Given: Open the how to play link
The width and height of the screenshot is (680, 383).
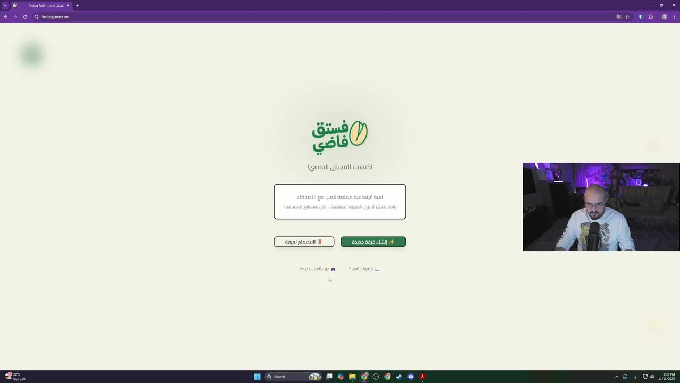Looking at the screenshot, I should coord(364,269).
